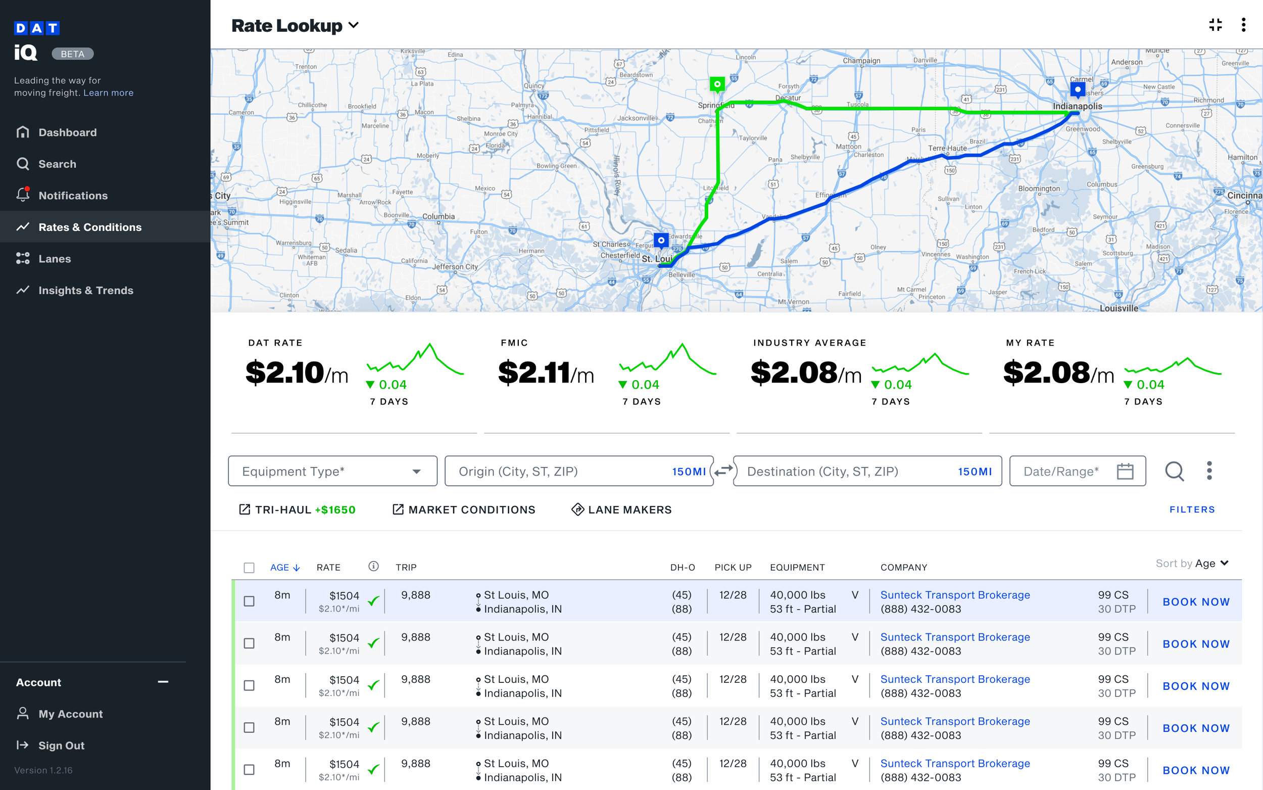Click the rate info icon in table header
1263x790 pixels.
(373, 567)
